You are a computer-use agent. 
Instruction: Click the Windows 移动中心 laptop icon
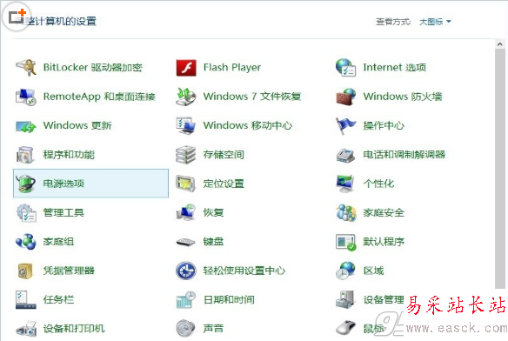coord(186,126)
